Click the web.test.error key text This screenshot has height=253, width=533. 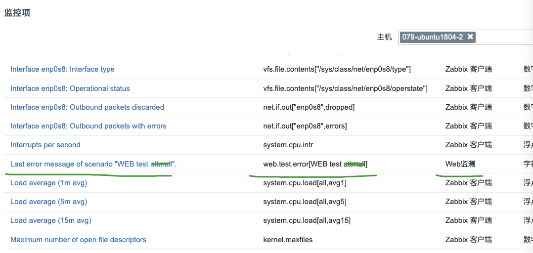(x=315, y=164)
